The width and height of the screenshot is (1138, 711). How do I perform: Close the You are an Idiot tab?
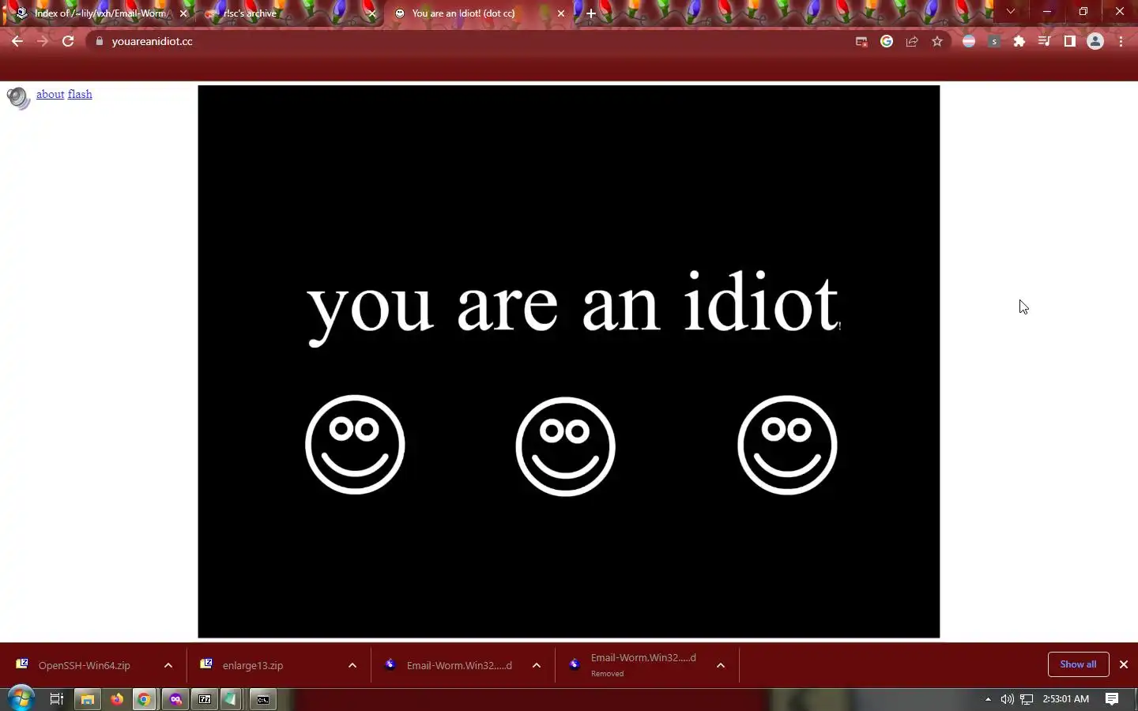[x=561, y=13]
